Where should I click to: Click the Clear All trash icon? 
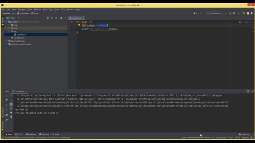click(11, 117)
